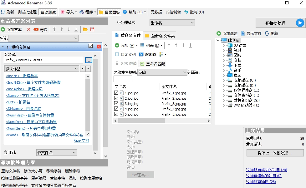Move file up in file list
The height and width of the screenshot is (188, 306).
[176, 45]
